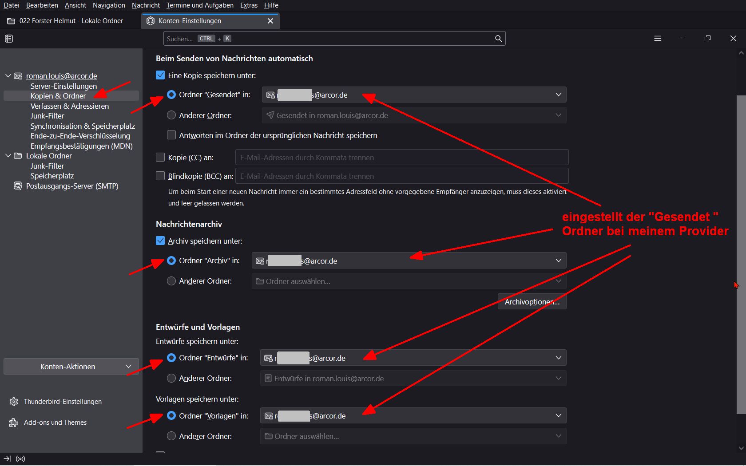Image resolution: width=746 pixels, height=466 pixels.
Task: Click the sidebar collapse arrow in status bar
Action: (7, 459)
